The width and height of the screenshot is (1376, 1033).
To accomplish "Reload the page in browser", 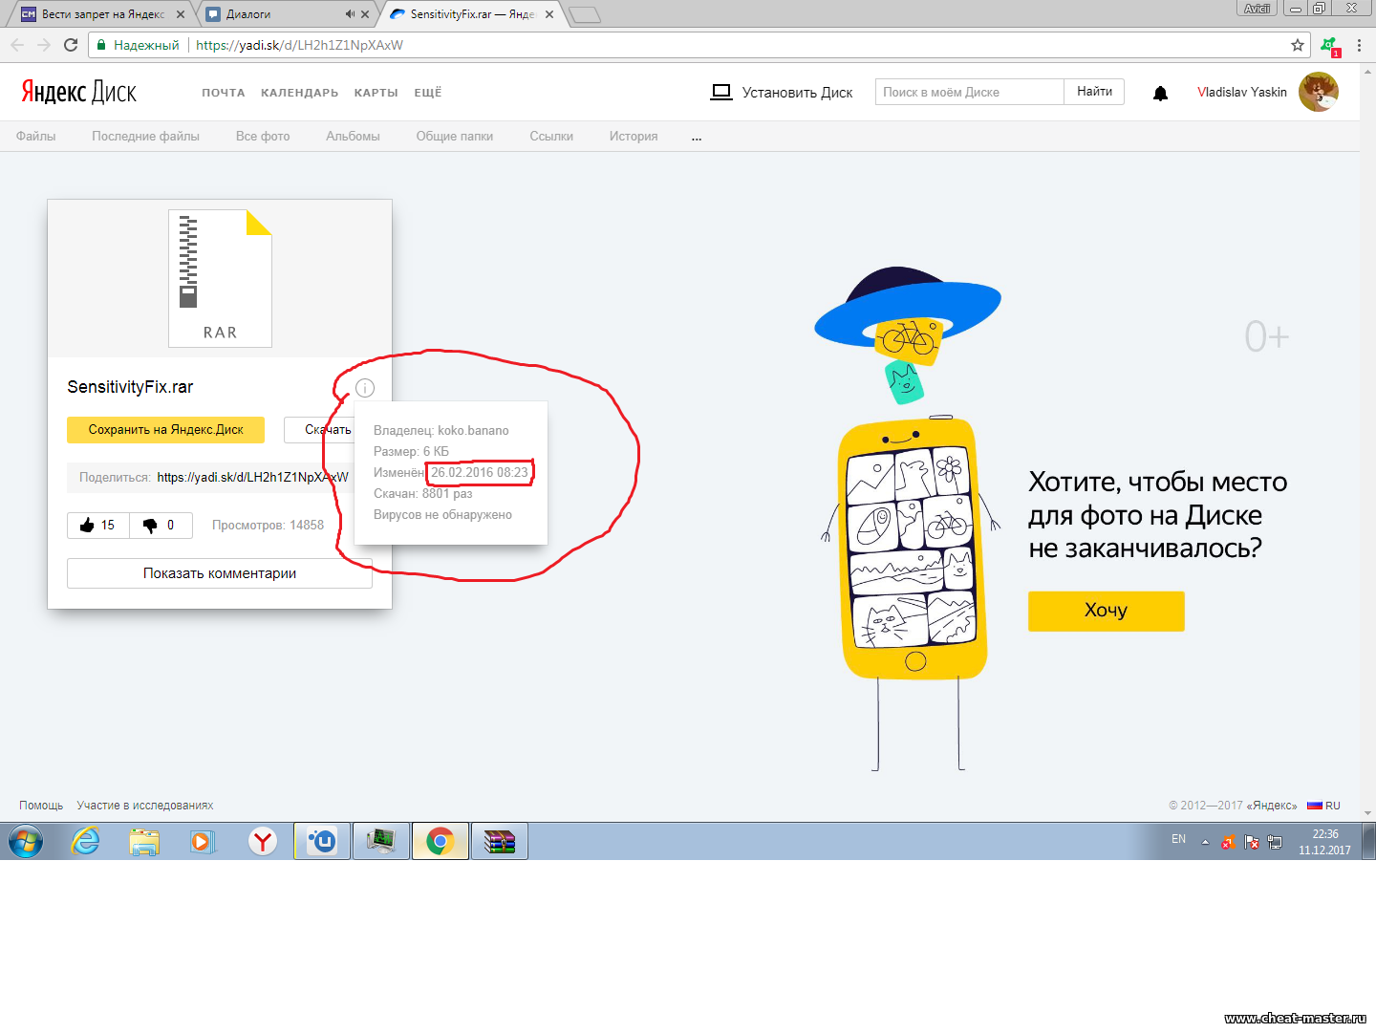I will (x=71, y=45).
